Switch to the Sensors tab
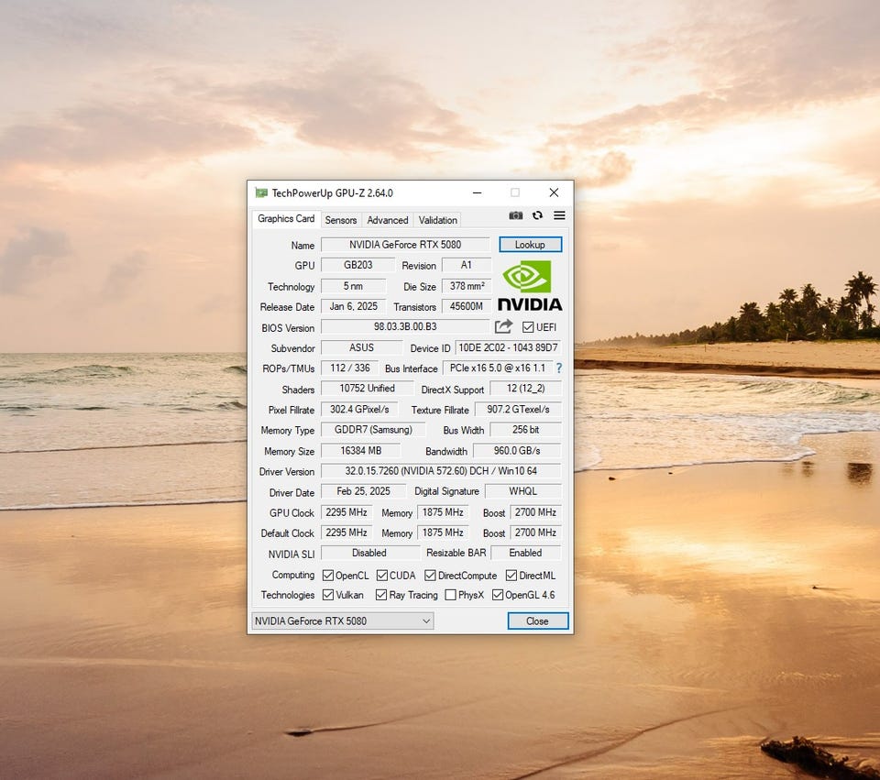Image resolution: width=880 pixels, height=780 pixels. [341, 220]
